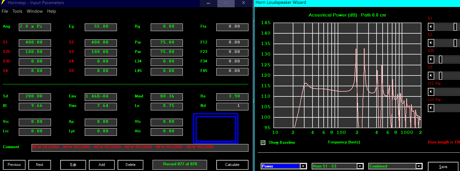Click the Nd field showing 1
Viewport: 460px width, 171px height.
232,106
